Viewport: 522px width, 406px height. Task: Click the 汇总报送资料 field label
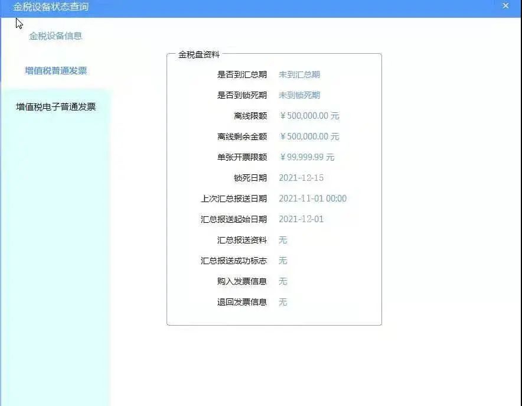(x=242, y=241)
